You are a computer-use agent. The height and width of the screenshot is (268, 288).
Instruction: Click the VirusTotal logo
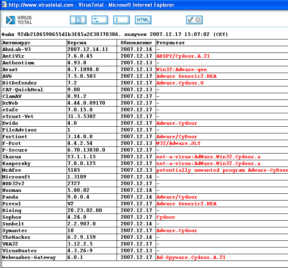[x=19, y=20]
